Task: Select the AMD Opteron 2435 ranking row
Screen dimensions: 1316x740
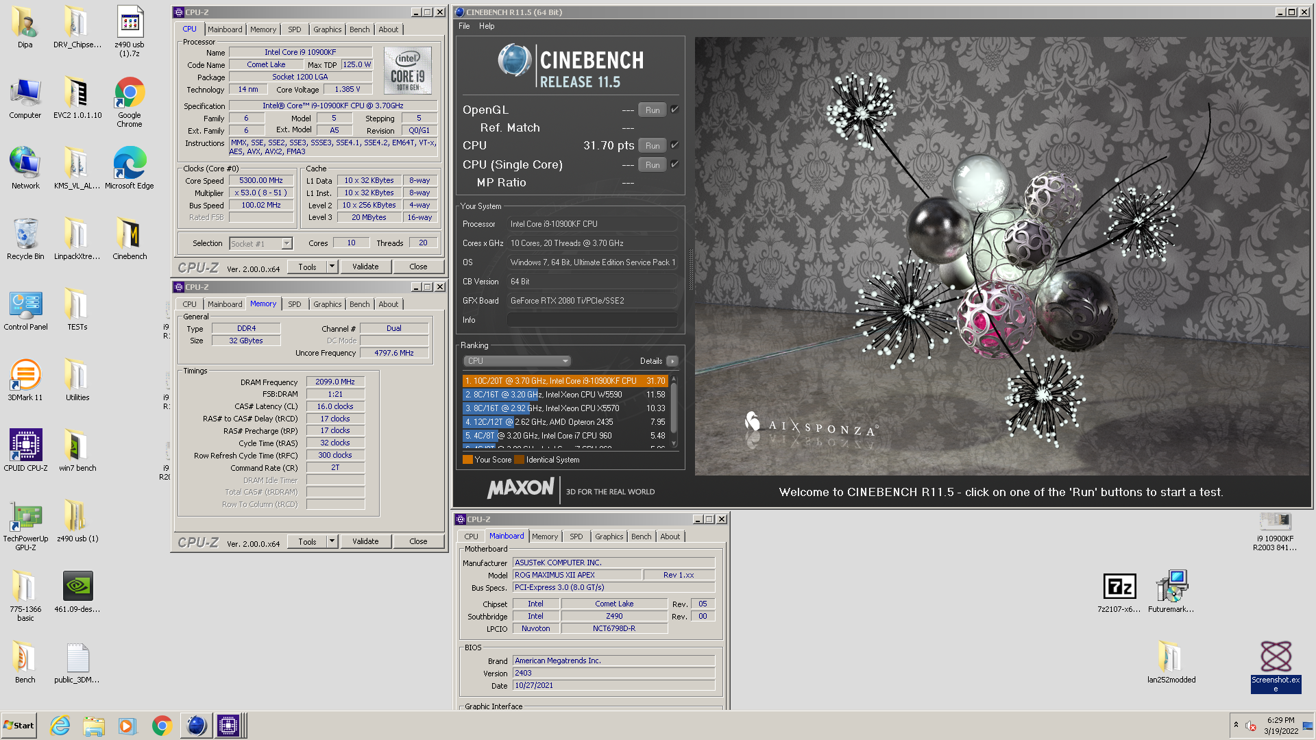Action: tap(565, 422)
